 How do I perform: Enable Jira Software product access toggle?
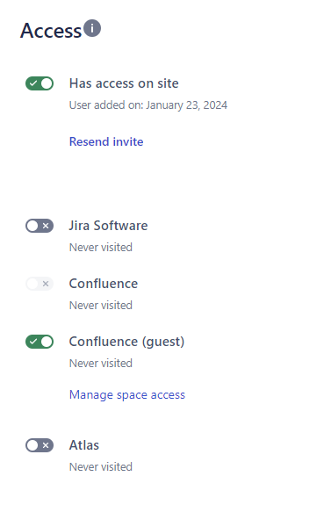(x=40, y=226)
